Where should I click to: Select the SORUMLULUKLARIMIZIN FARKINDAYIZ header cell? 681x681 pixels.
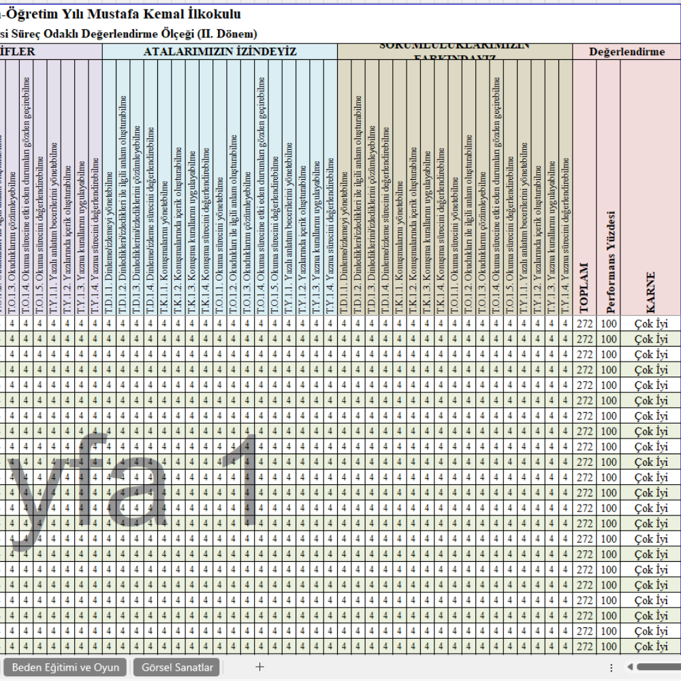pos(455,52)
